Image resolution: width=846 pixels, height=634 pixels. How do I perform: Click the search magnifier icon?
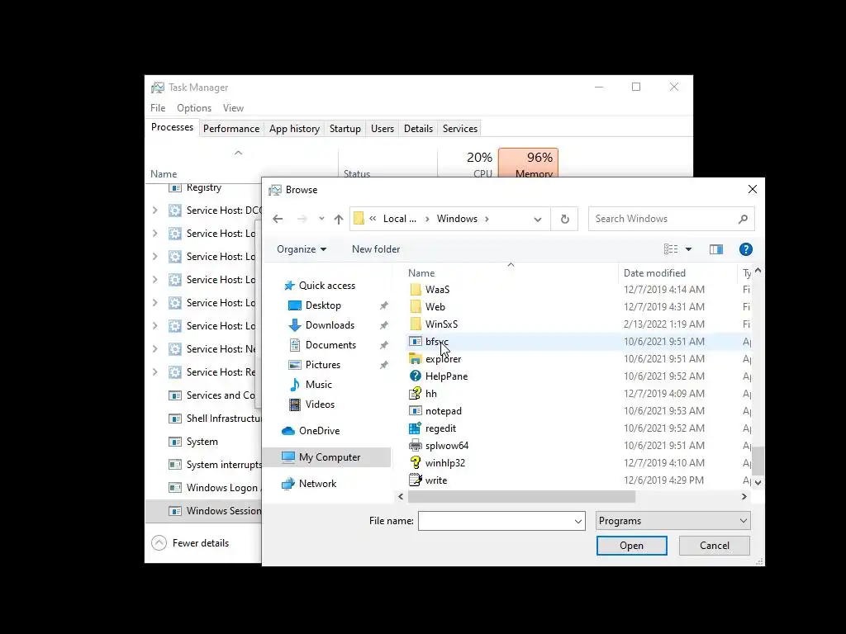(743, 219)
